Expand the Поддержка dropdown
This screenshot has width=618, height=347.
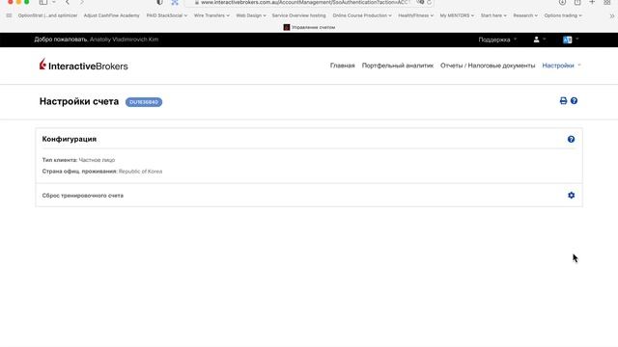pos(497,40)
